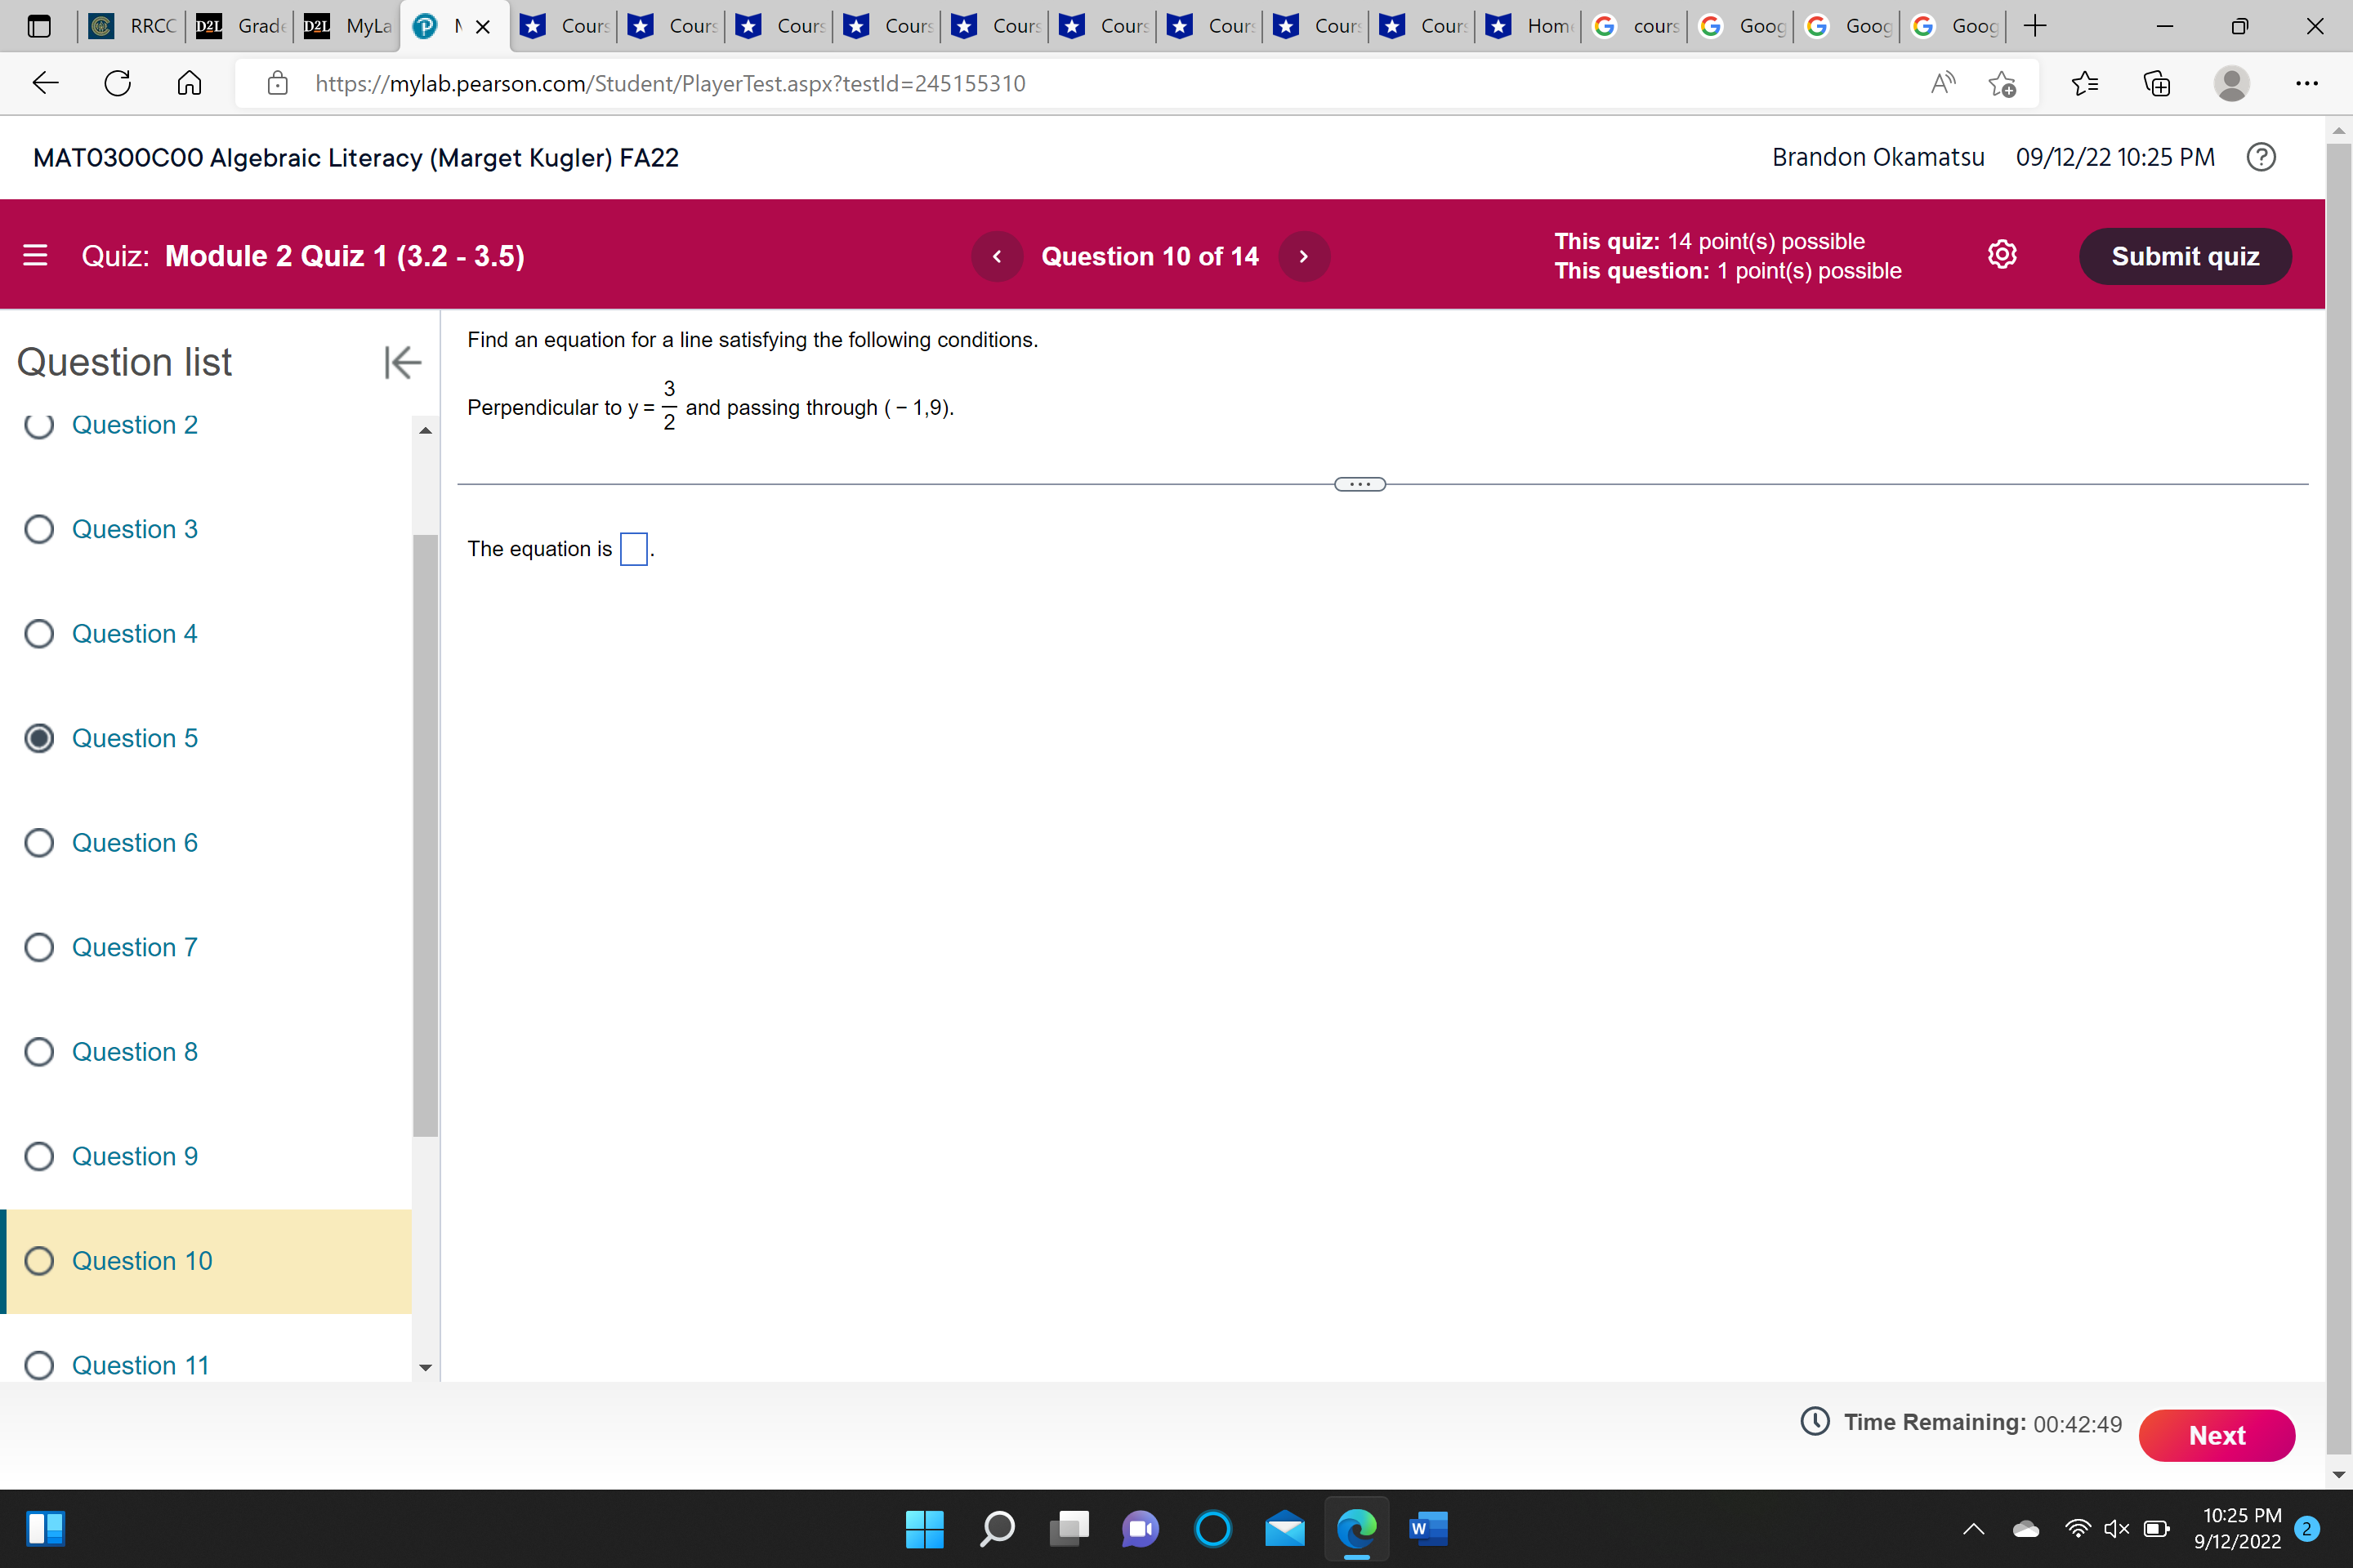Select the Question 3 radio button
The height and width of the screenshot is (1568, 2353).
39,529
